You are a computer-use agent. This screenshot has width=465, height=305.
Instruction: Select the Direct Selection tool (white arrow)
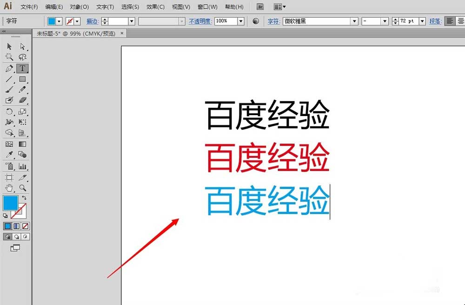[x=22, y=46]
